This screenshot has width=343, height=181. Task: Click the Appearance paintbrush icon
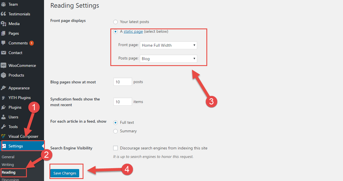click(3, 88)
